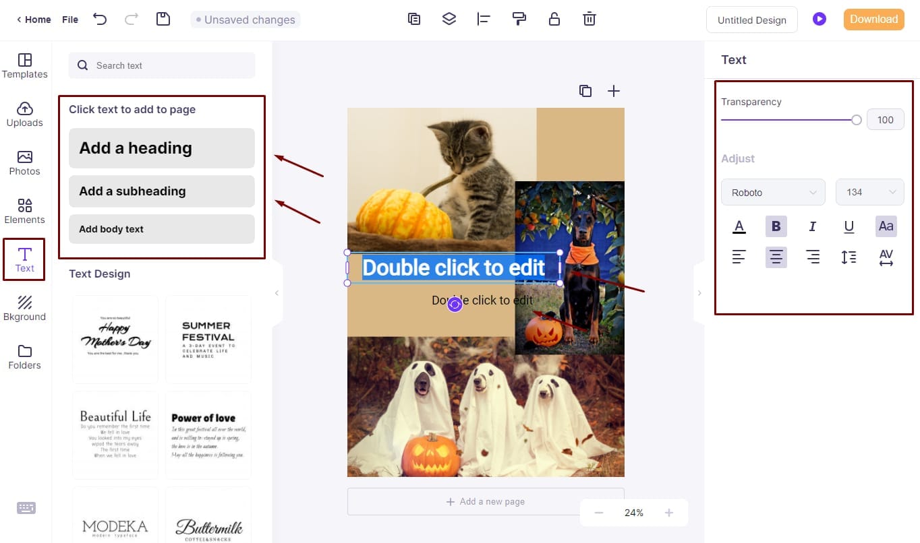Click the 24% zoom level
This screenshot has width=920, height=543.
click(634, 513)
